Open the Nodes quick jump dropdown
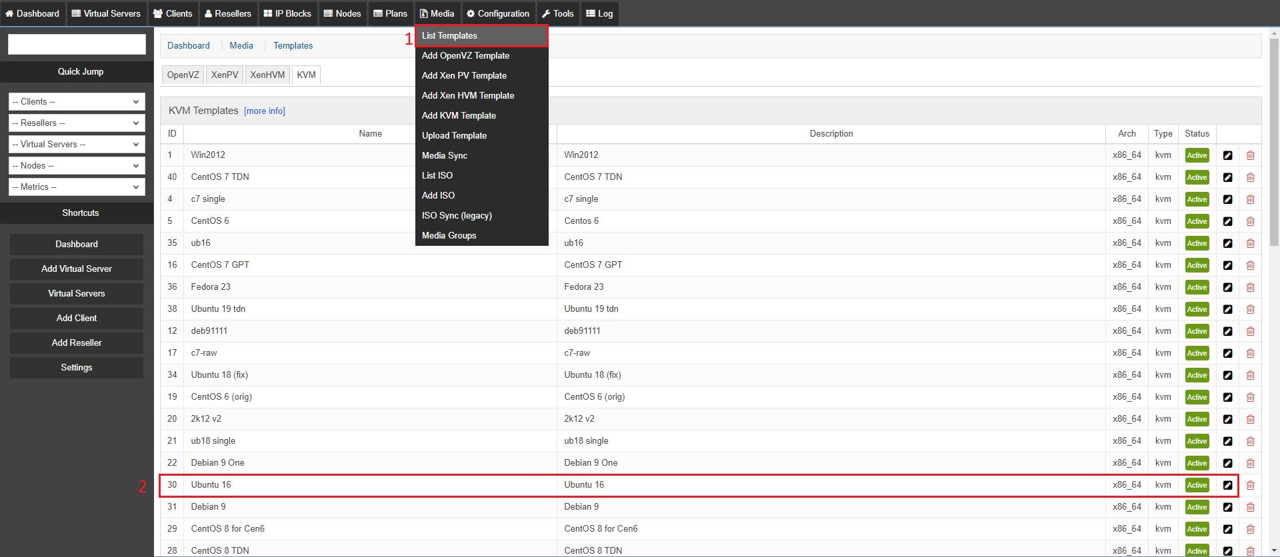 tap(77, 166)
